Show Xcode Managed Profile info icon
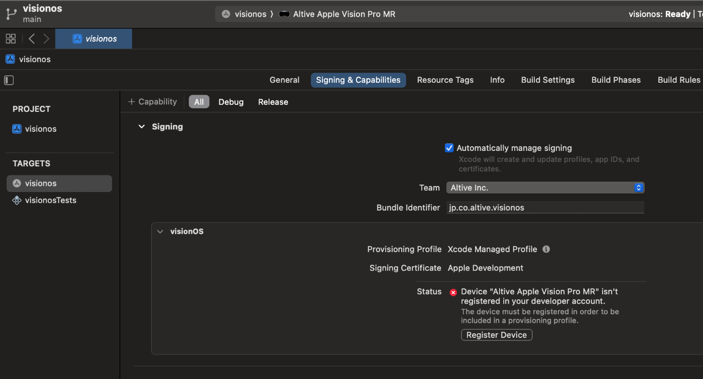The width and height of the screenshot is (703, 379). coord(546,249)
